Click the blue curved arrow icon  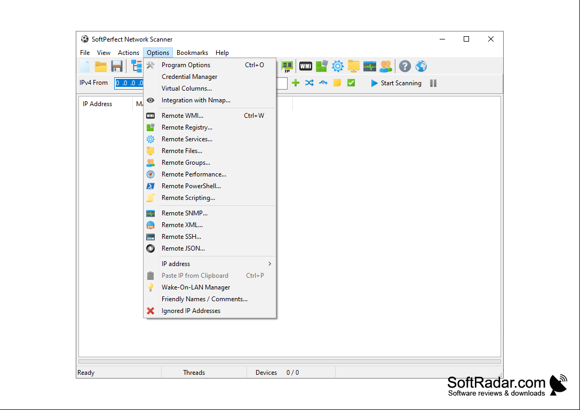point(323,83)
